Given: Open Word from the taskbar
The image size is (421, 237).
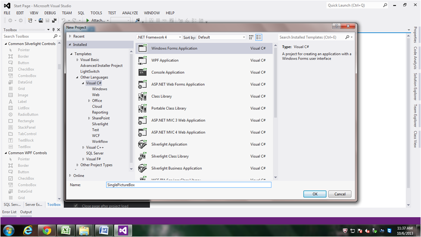Looking at the screenshot, I should (104, 230).
